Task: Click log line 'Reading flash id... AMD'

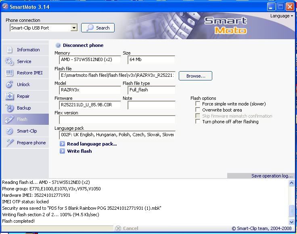Action: tap(46, 182)
